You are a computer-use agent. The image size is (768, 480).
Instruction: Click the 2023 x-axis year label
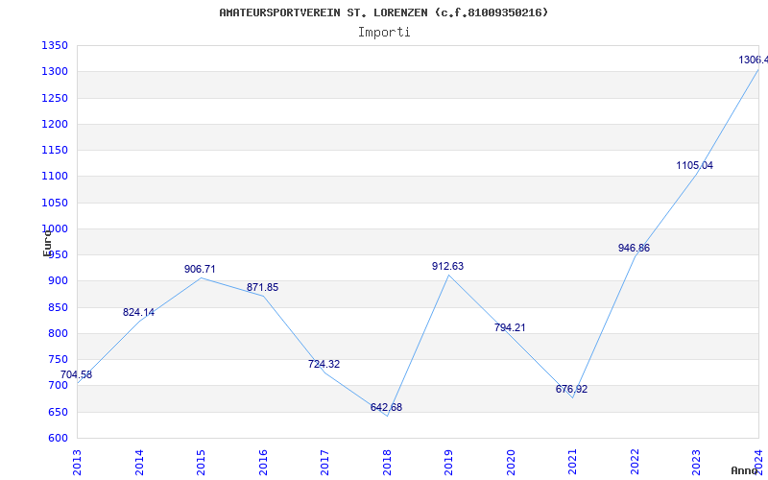[696, 463]
